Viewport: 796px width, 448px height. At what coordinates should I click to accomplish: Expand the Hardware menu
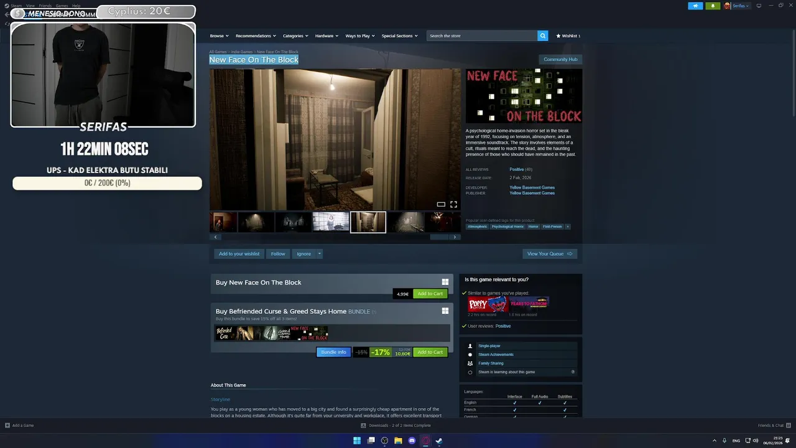326,36
